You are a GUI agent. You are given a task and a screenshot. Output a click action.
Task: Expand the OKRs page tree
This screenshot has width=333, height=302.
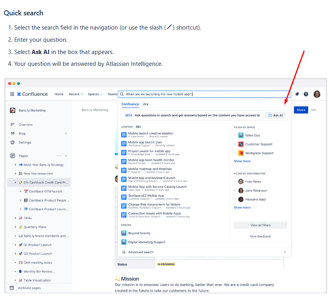(x=15, y=218)
